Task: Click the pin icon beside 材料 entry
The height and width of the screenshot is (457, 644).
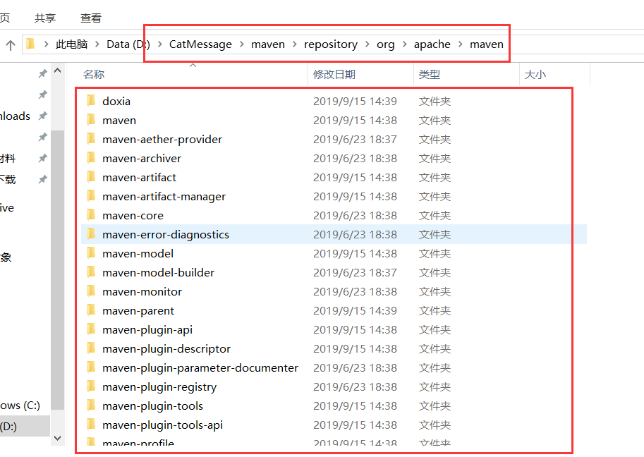Action: click(43, 158)
